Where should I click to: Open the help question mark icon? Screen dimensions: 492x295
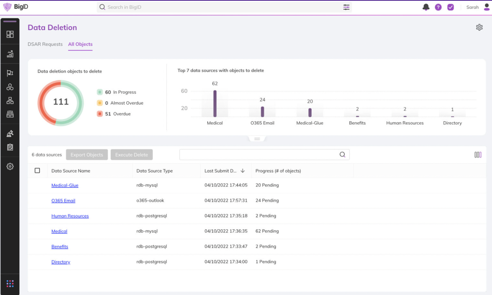(x=438, y=7)
